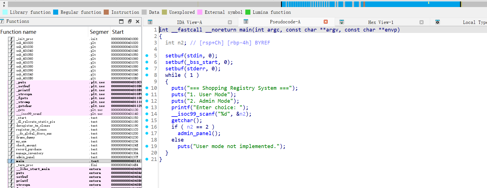This screenshot has height=188, width=487.
Task: Toggle breakpoint dot on line 14 scanf
Action: pos(147,114)
